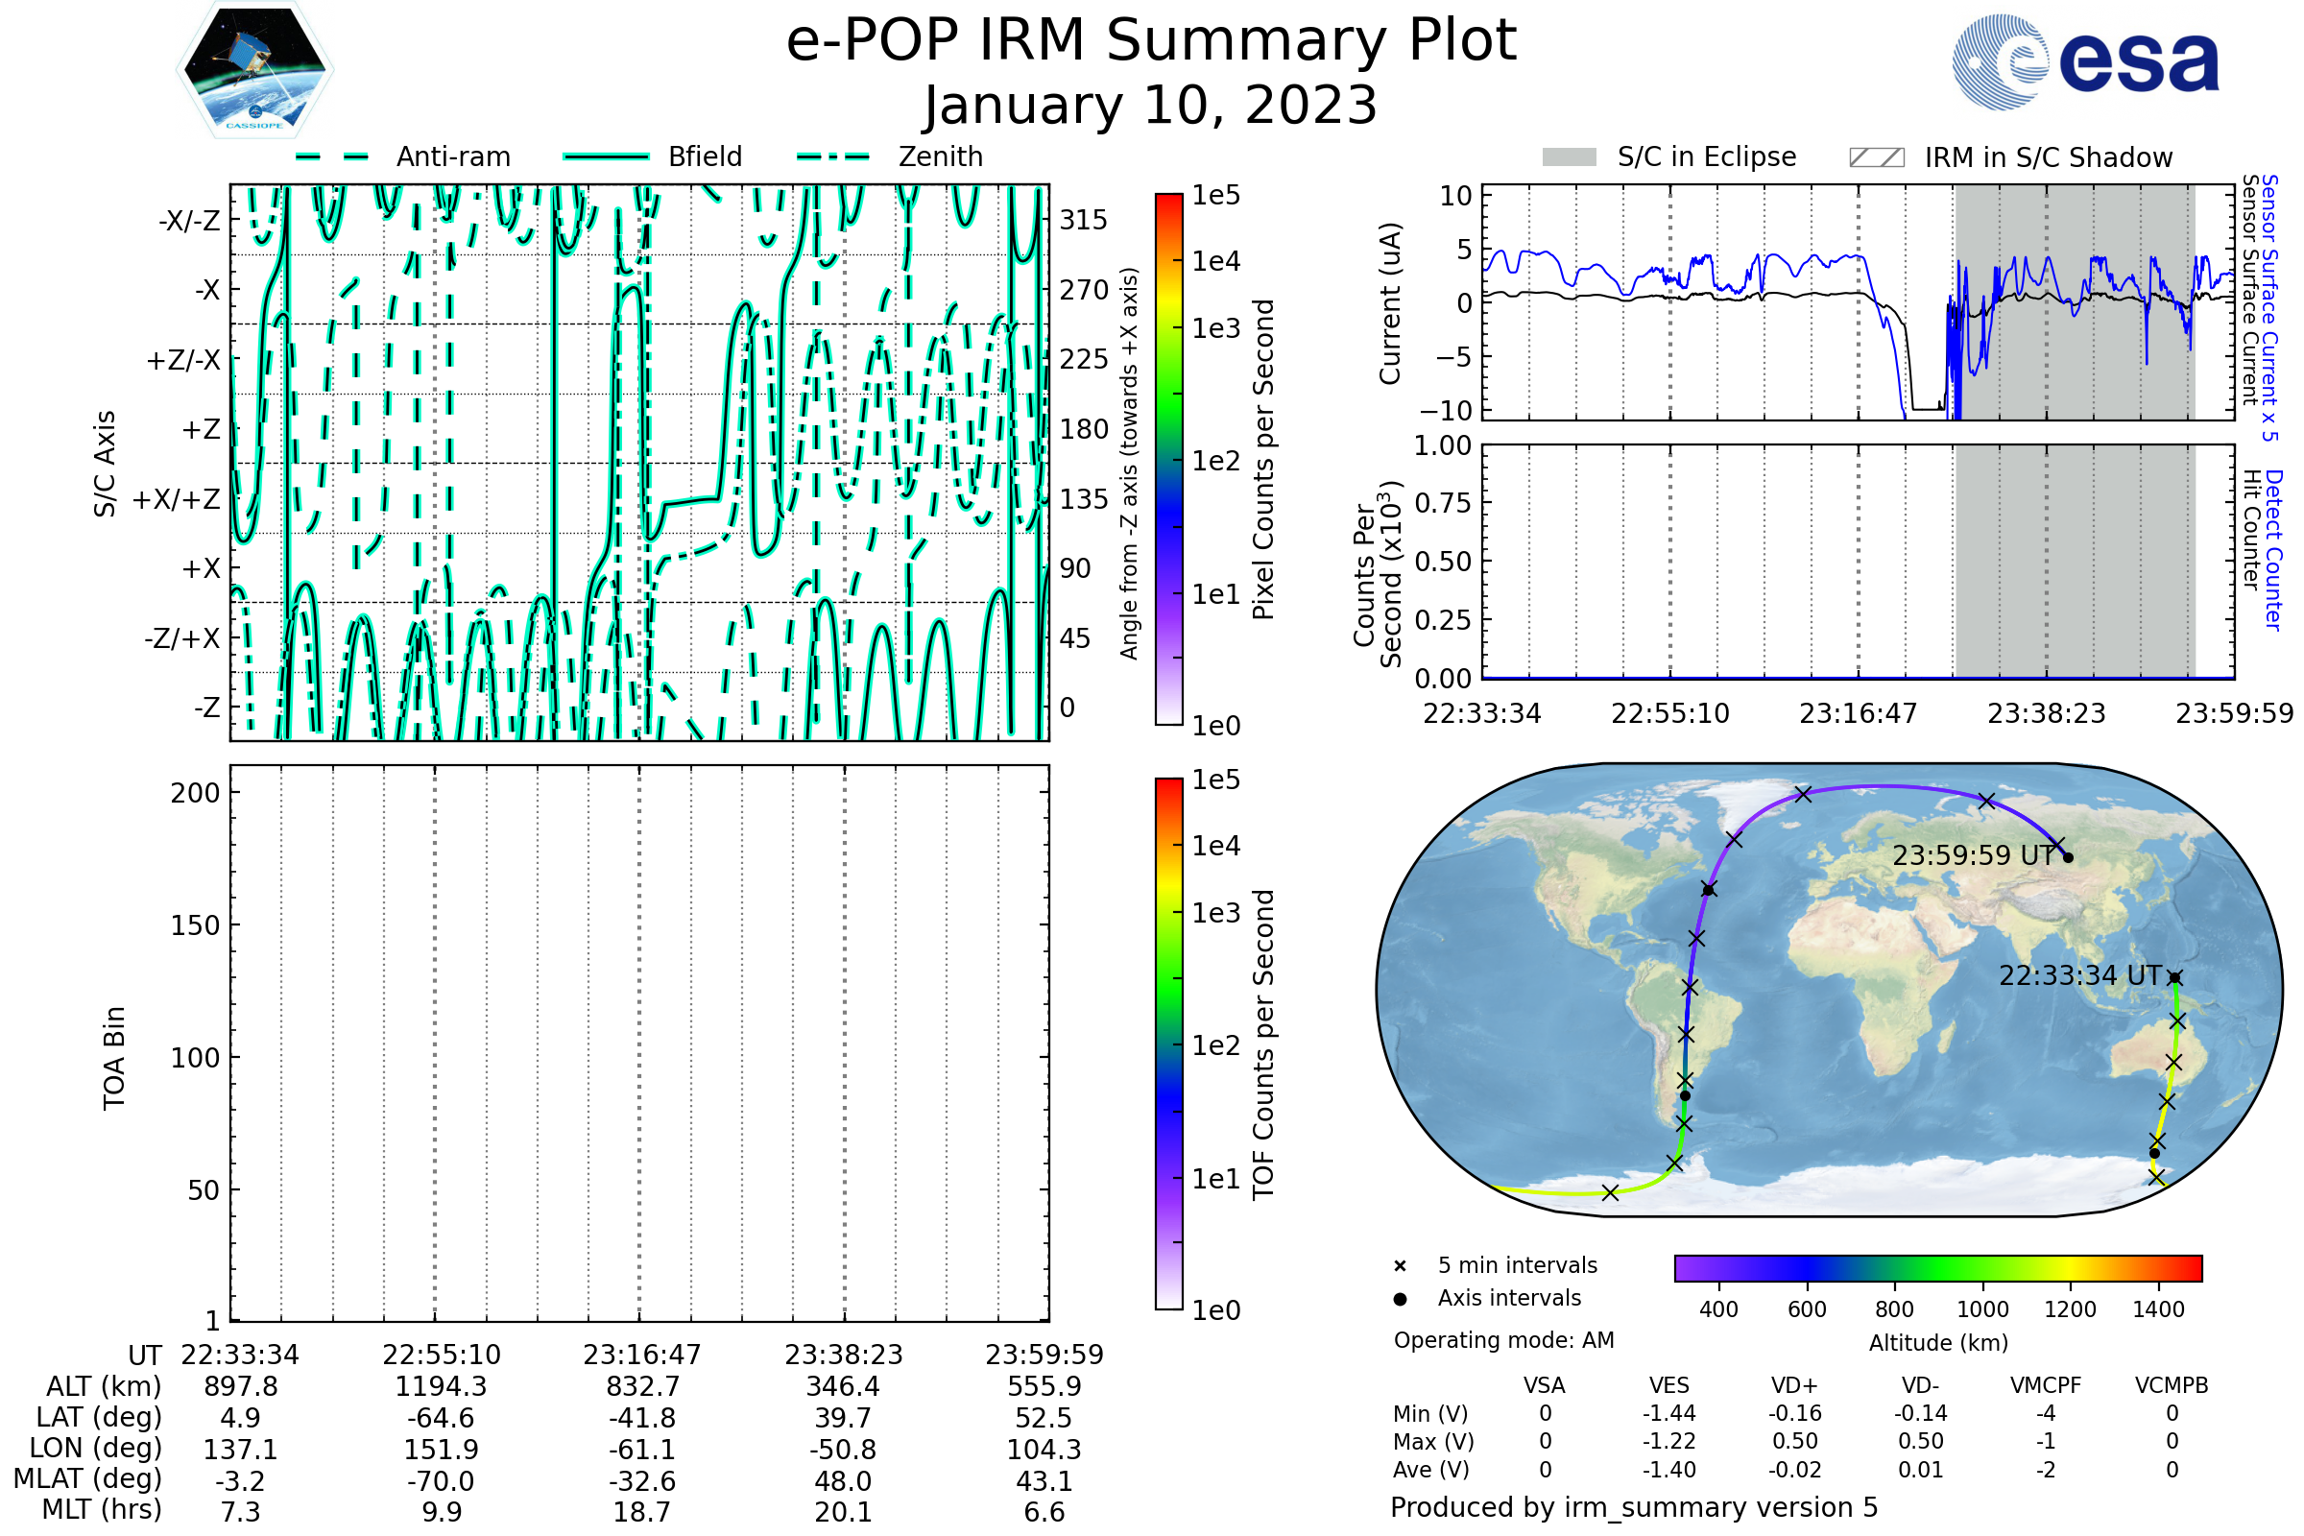Click the Sensor Surface Current x 5 label
The height and width of the screenshot is (1536, 2304).
2269,307
